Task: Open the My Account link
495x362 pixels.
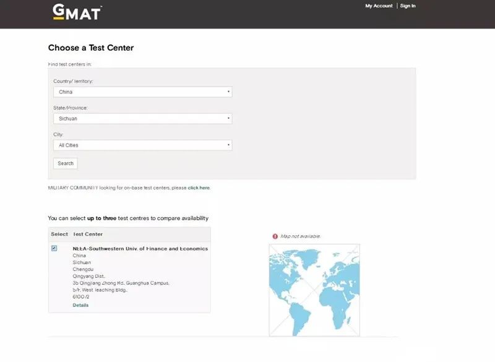Action: click(x=379, y=6)
